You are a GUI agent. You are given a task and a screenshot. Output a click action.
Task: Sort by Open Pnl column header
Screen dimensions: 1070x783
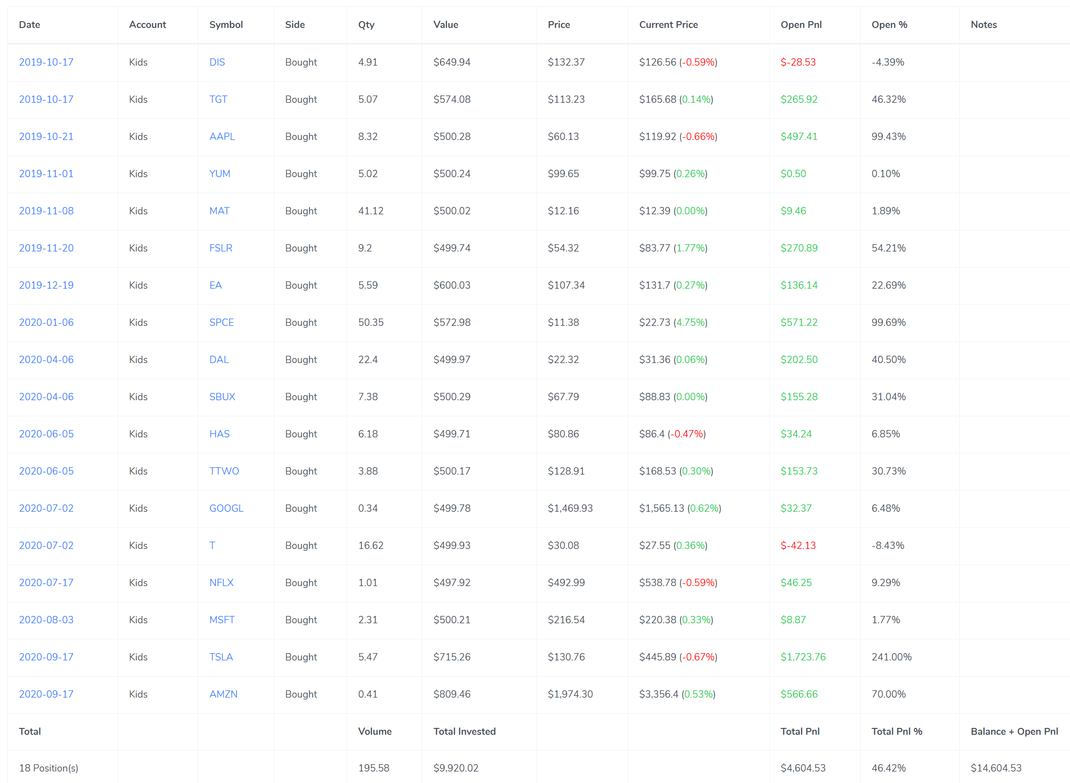(800, 25)
